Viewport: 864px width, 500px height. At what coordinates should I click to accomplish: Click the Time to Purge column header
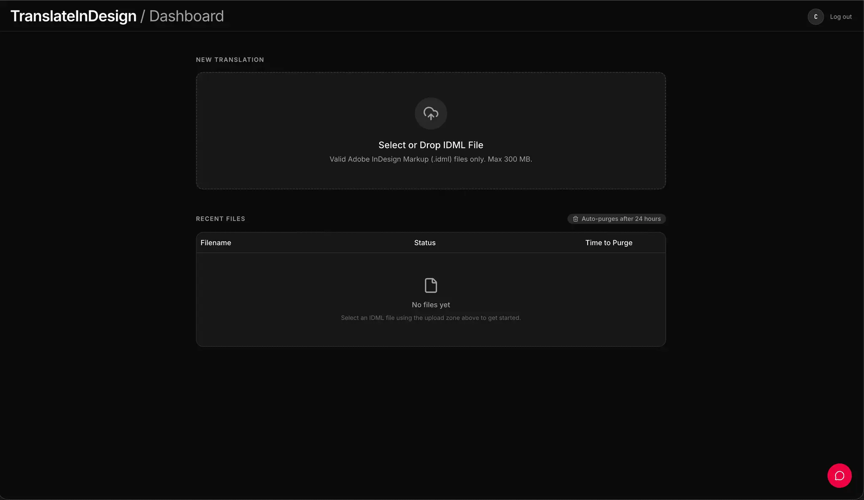pos(609,243)
